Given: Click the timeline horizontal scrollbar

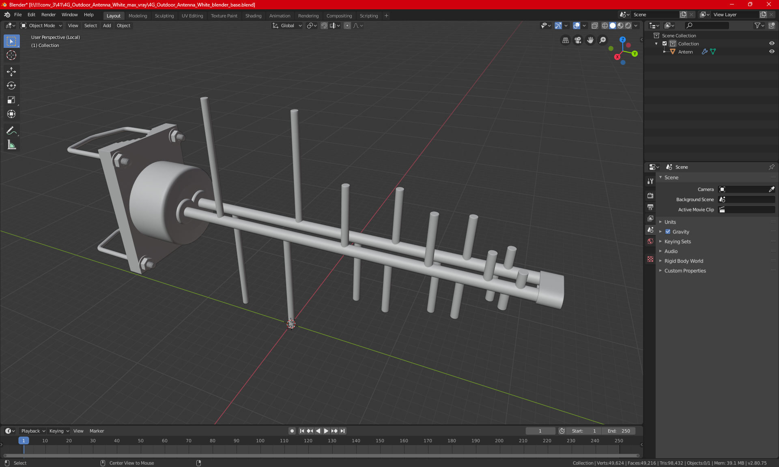Looking at the screenshot, I should [x=321, y=456].
